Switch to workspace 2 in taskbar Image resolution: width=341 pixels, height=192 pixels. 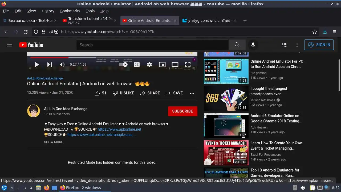pyautogui.click(x=18, y=188)
